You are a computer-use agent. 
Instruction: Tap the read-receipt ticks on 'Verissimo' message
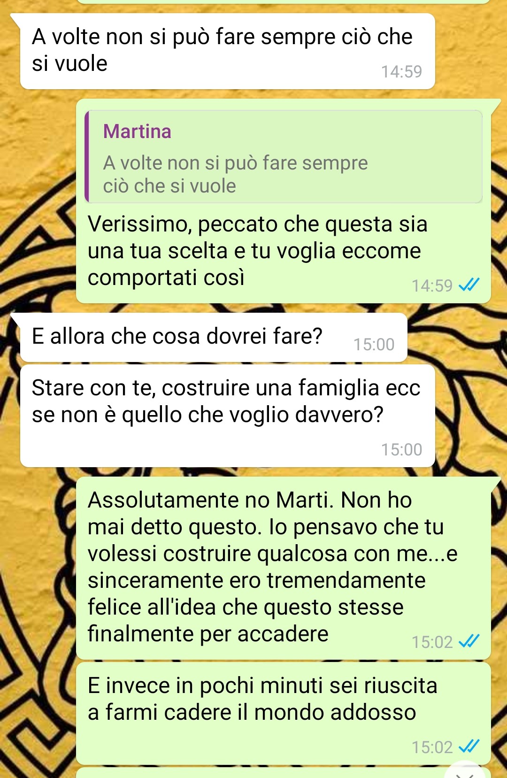coord(469,285)
